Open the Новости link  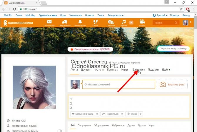coord(89,15)
